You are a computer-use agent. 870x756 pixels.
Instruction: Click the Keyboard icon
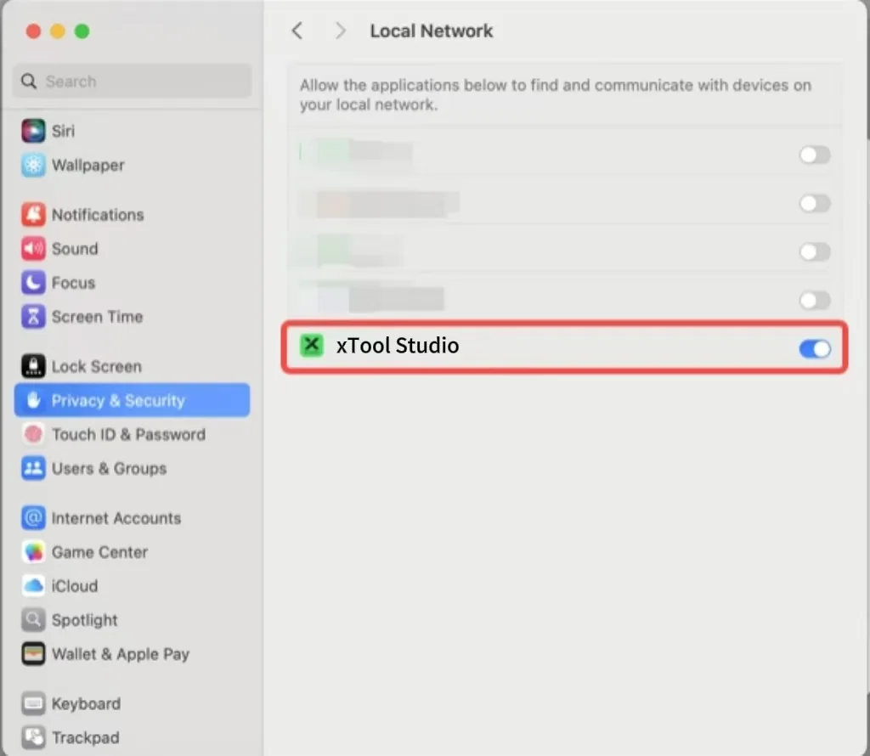[x=33, y=703]
